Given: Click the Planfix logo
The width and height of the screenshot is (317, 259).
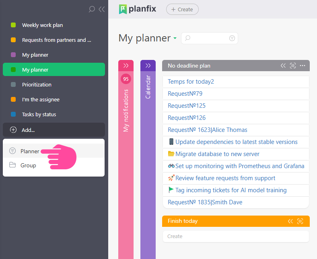Looking at the screenshot, I should tap(138, 9).
